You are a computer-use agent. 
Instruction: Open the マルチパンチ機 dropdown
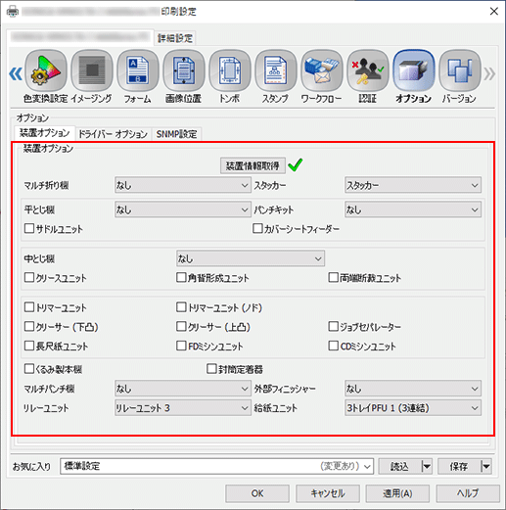point(183,389)
